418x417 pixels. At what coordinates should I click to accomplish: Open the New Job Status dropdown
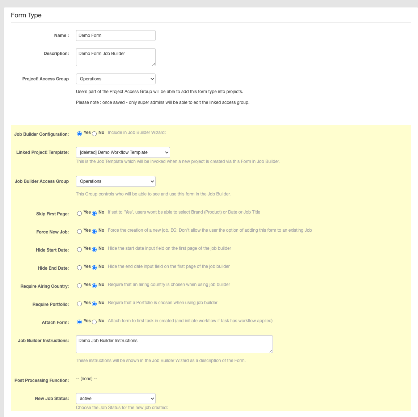(116, 399)
